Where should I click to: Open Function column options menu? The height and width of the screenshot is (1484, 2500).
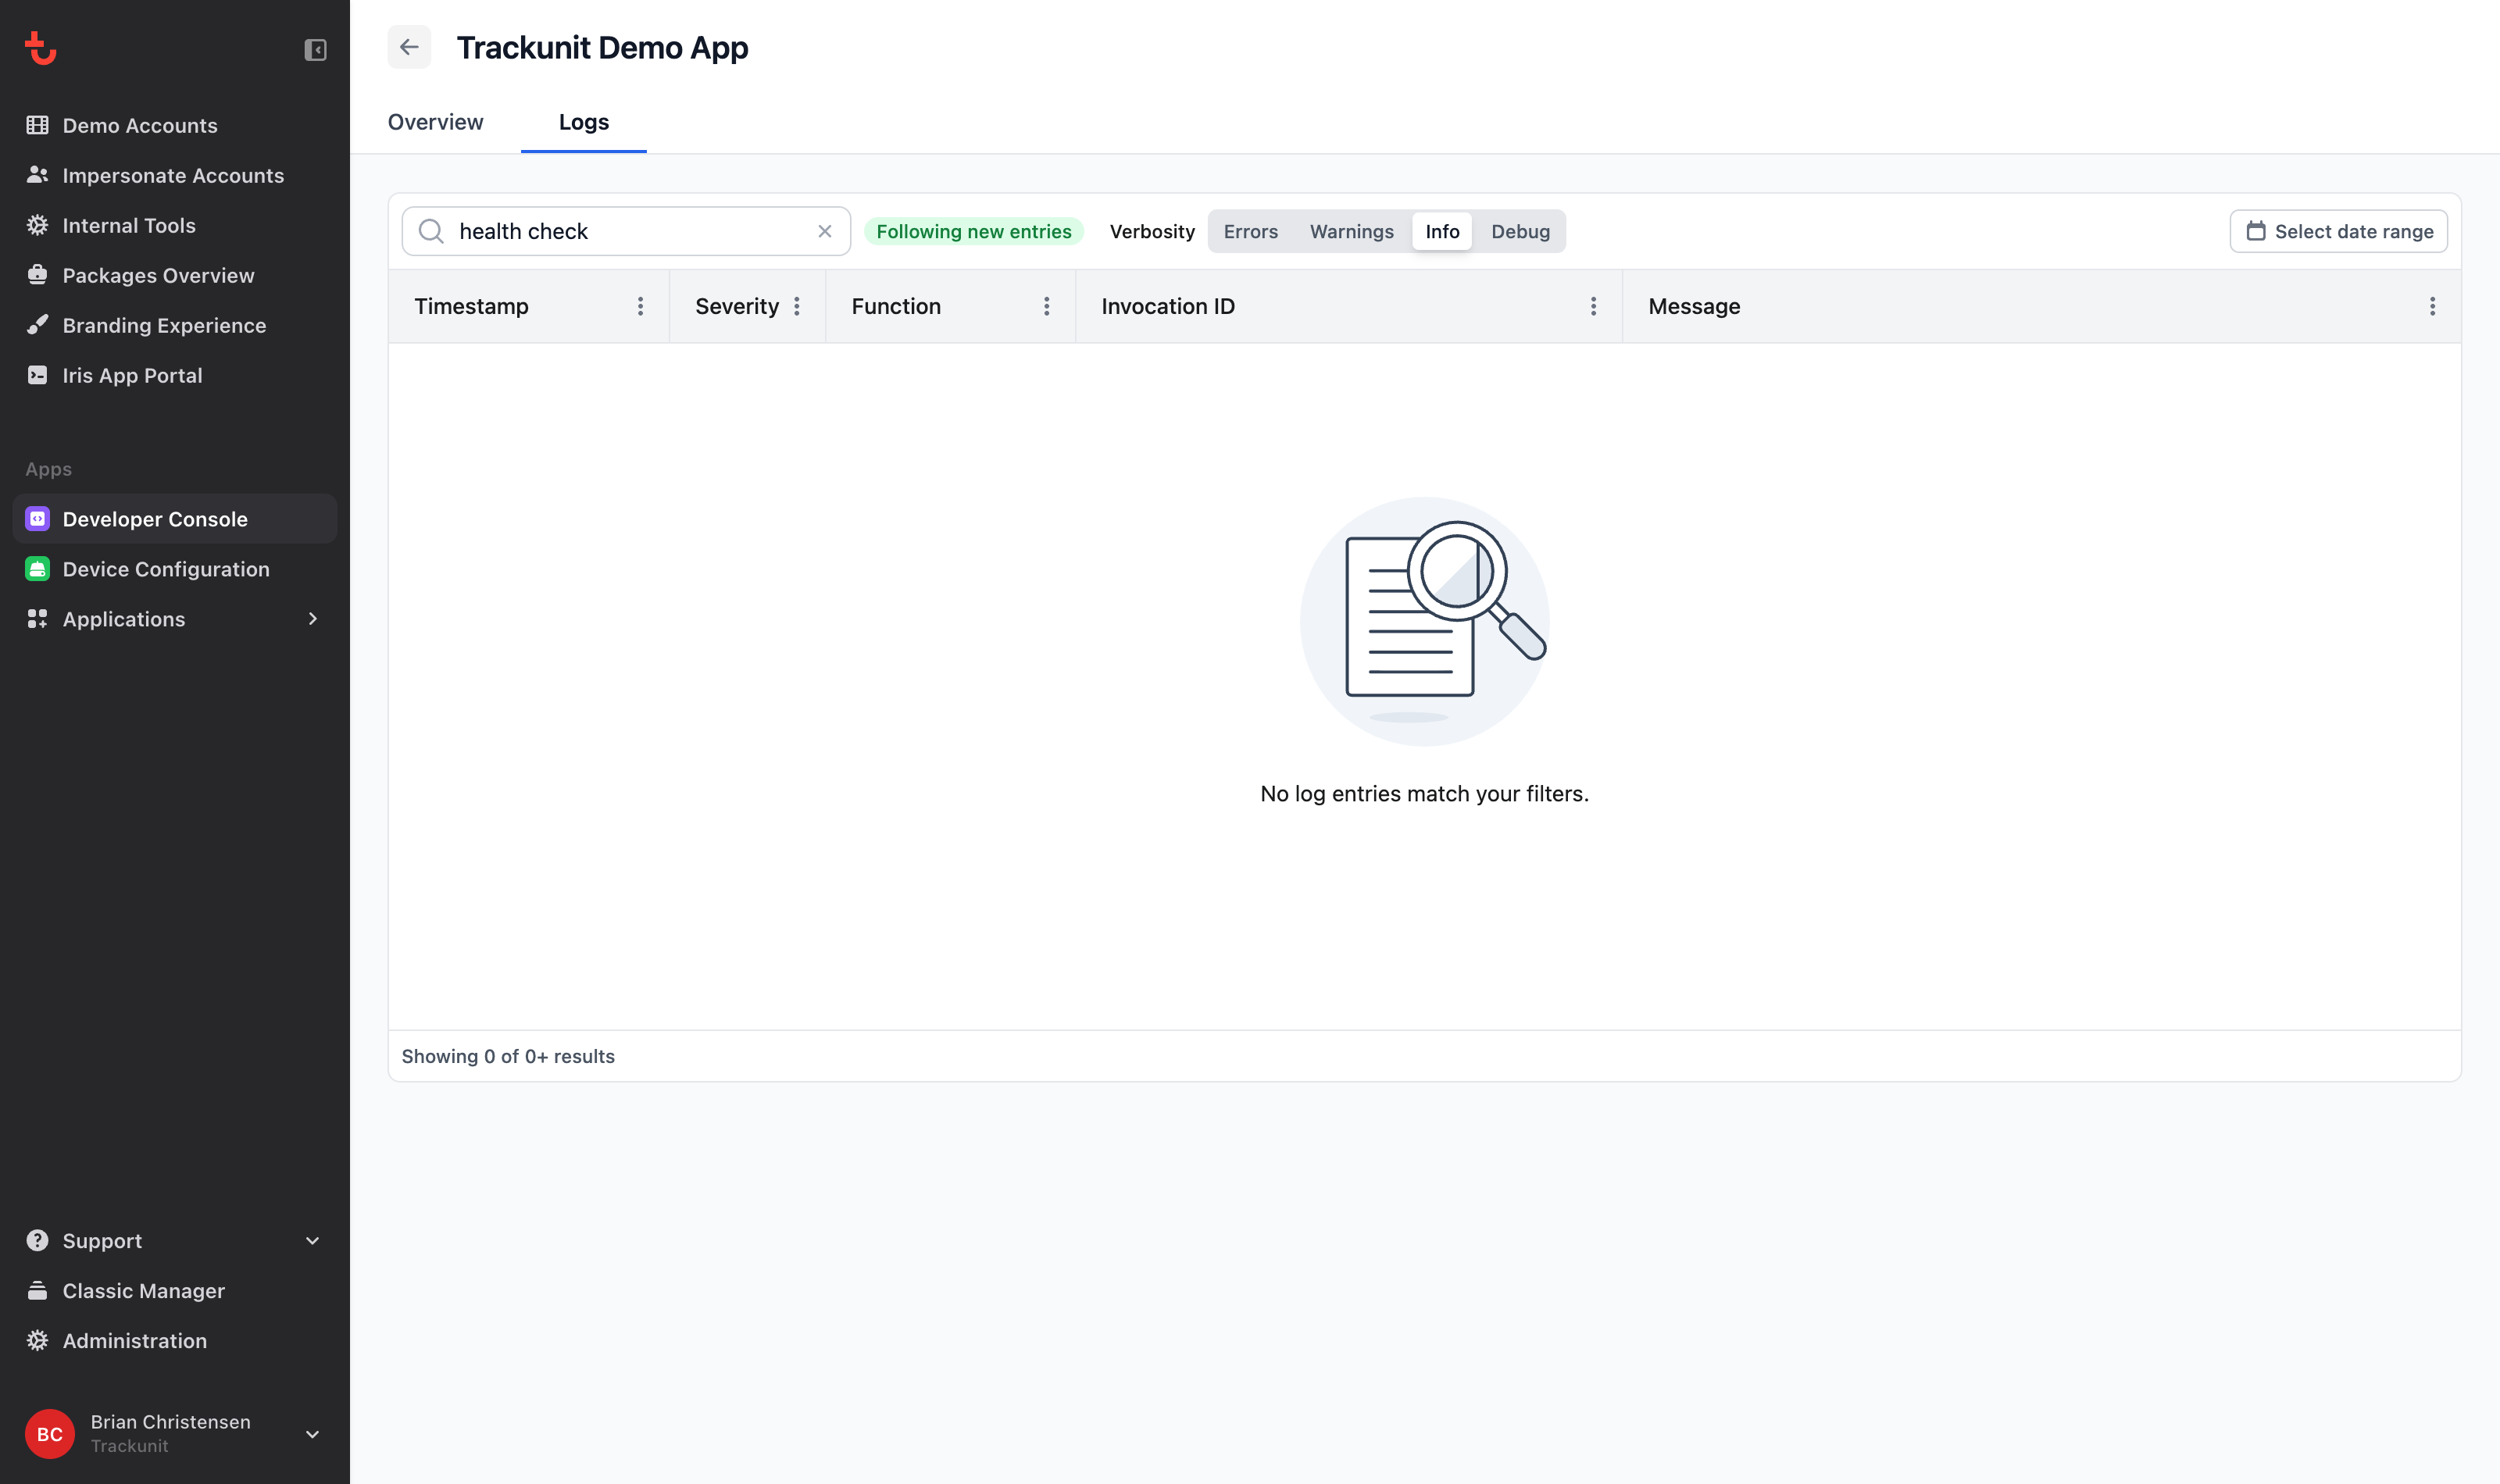click(1047, 306)
